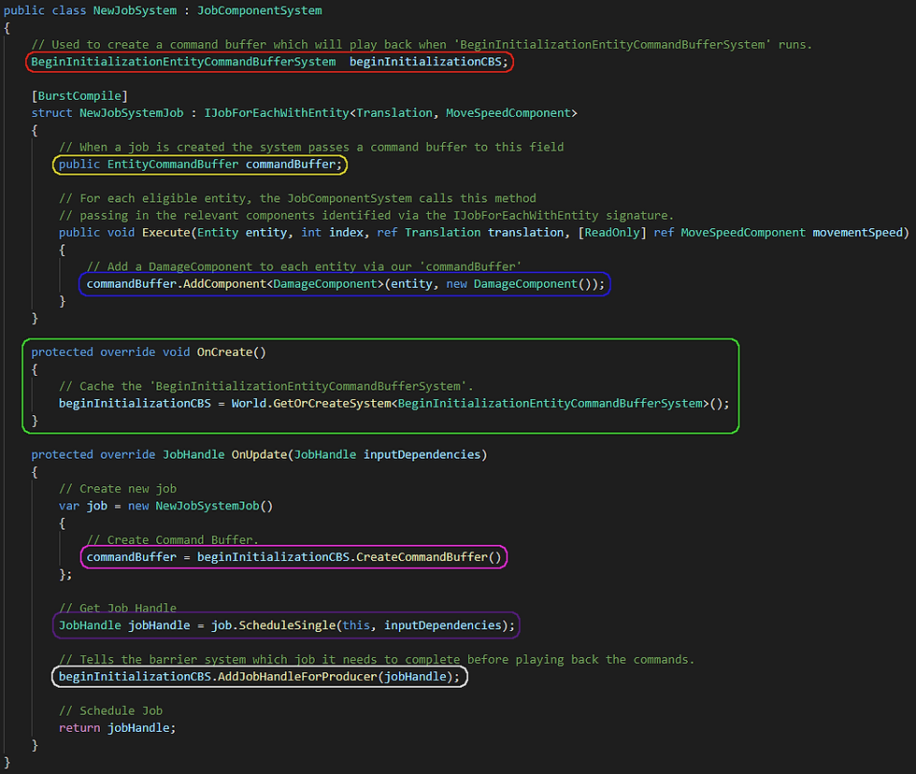916x774 pixels.
Task: Click "NewJobSystemJob" in the struct declaration
Action: tap(132, 113)
